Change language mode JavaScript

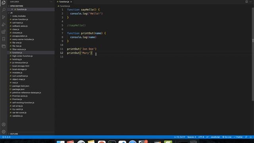click(x=215, y=137)
